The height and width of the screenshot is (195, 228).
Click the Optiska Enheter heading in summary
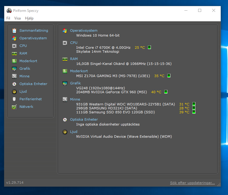[84, 119]
